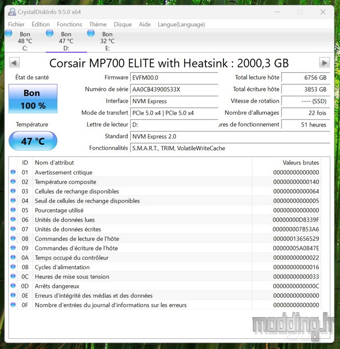Select the Unités de données lues row
Screen dimensions: 340x349
point(165,220)
